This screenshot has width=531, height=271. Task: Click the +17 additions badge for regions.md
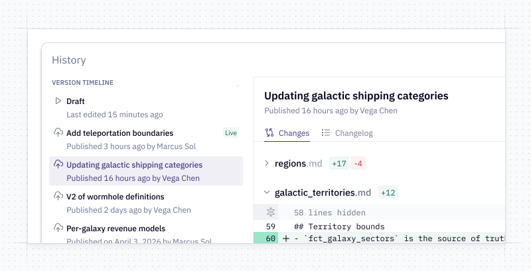339,163
